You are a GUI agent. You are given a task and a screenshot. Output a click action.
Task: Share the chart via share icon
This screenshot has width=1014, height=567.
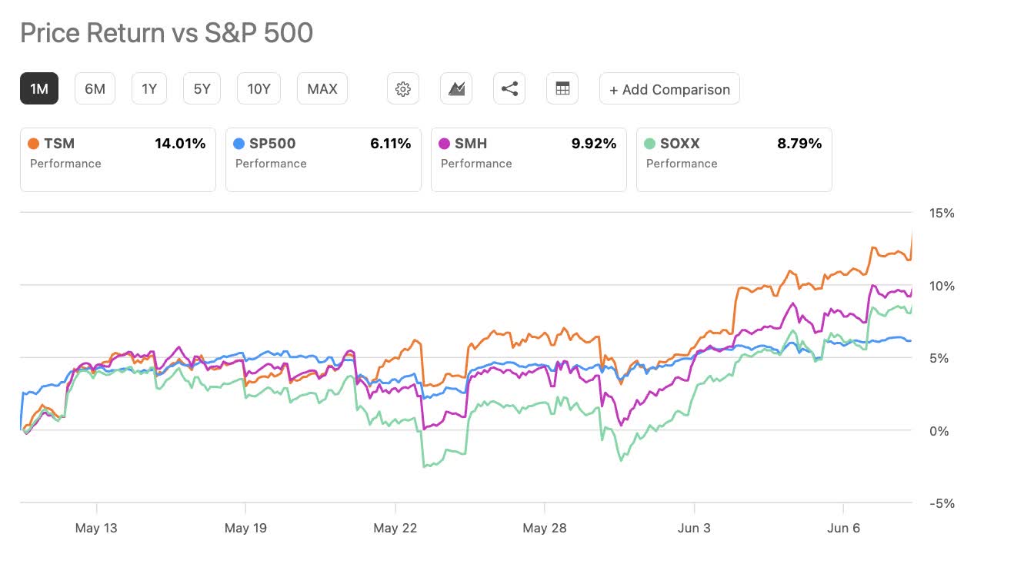pos(509,88)
